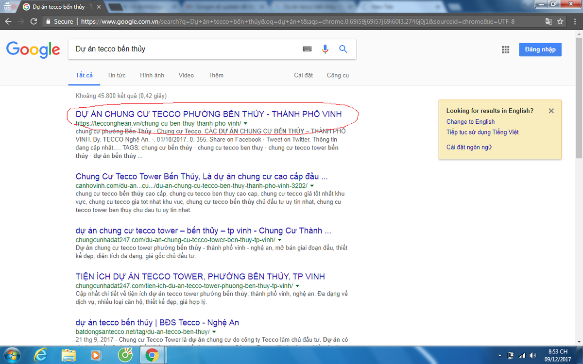
Task: Click the browser Back arrow
Action: [x=7, y=21]
